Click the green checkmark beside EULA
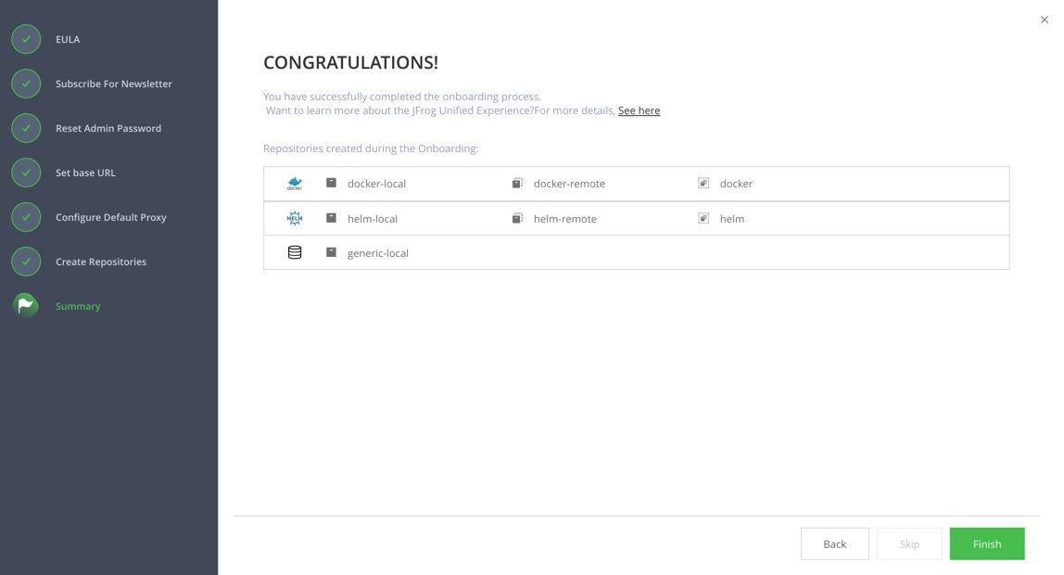This screenshot has width=1064, height=575. point(25,39)
